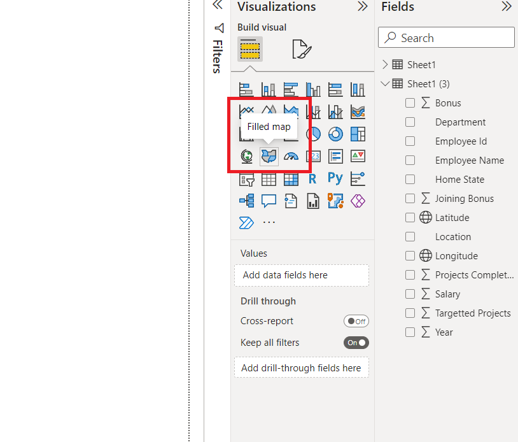Viewport: 518px width, 442px height.
Task: Open the Build visual tab
Action: pos(249,49)
